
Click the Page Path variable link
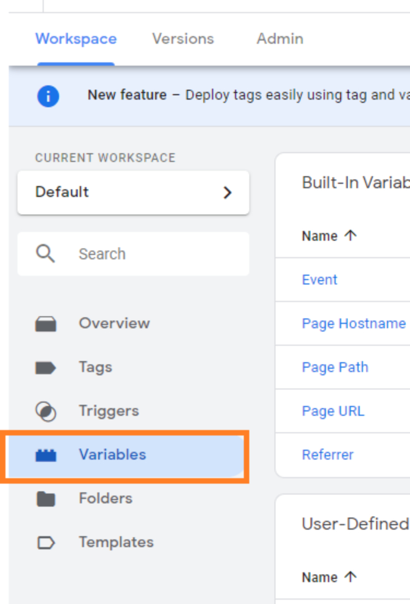[335, 367]
